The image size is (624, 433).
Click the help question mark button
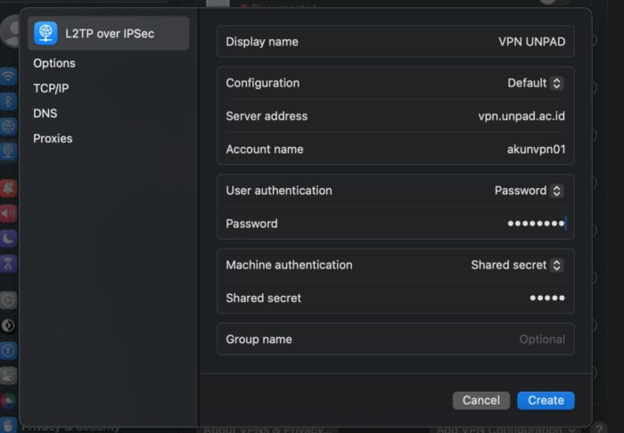coord(600,428)
